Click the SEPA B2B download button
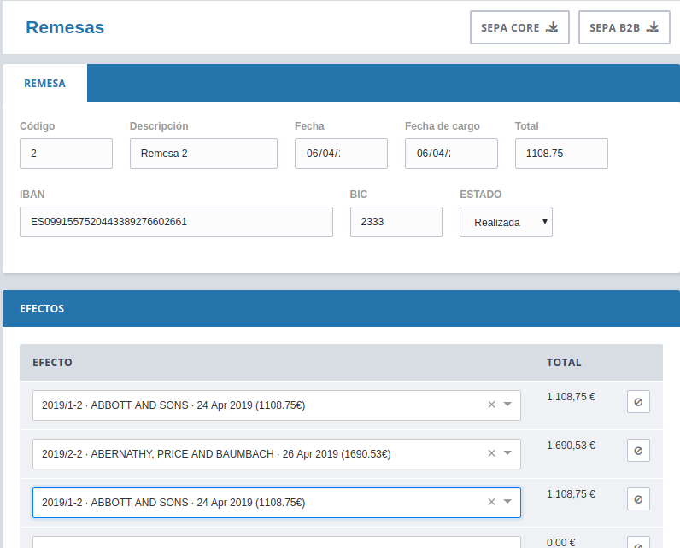The width and height of the screenshot is (680, 548). pos(624,27)
